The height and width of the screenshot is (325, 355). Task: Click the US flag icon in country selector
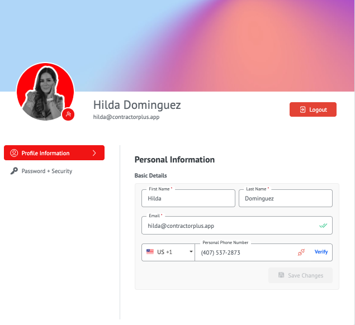(150, 252)
